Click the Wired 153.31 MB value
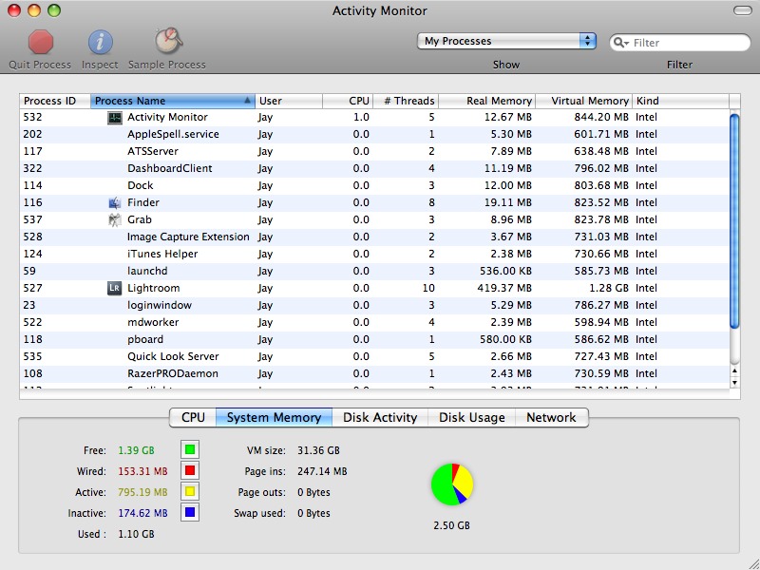Screen dimensions: 760x570 tap(142, 471)
